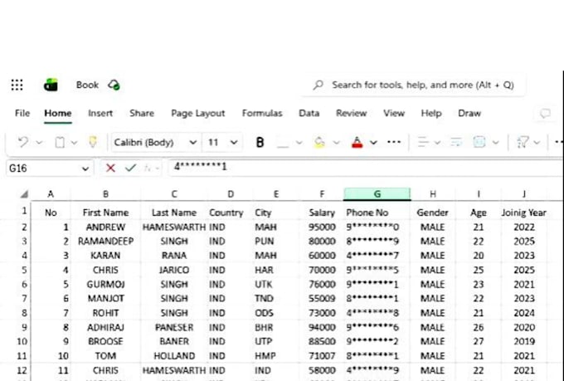Click the Excel logo icon
This screenshot has width=564, height=381.
(x=51, y=85)
